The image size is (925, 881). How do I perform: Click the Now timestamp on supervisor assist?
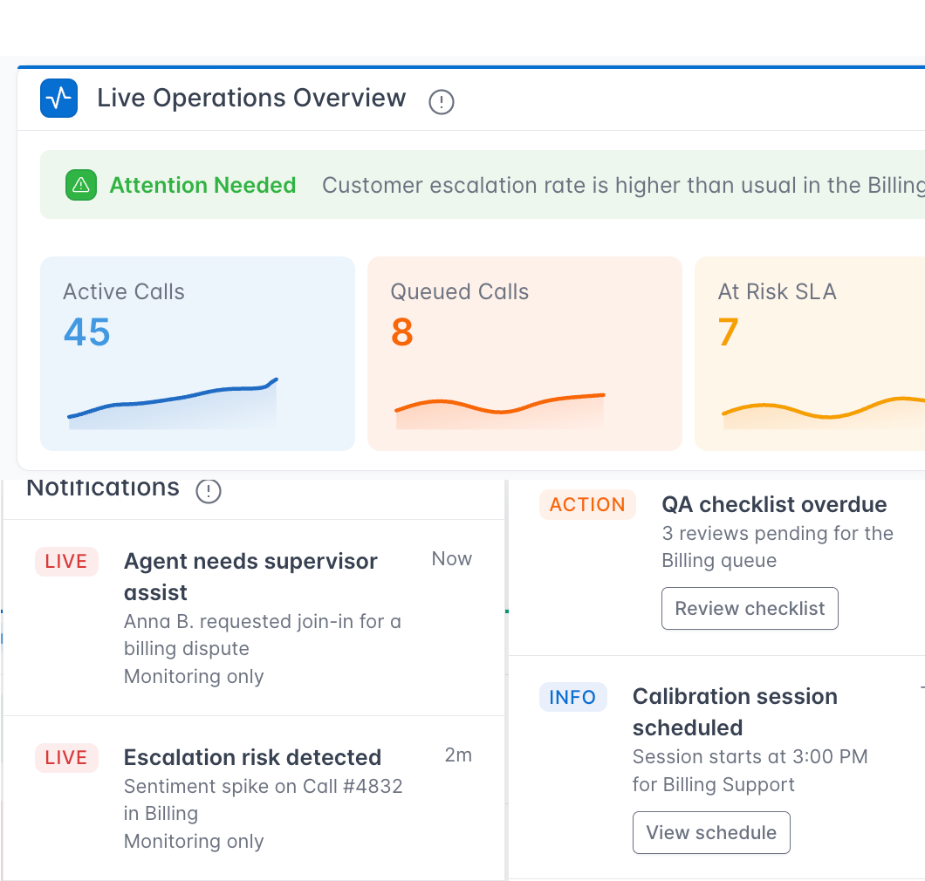452,559
